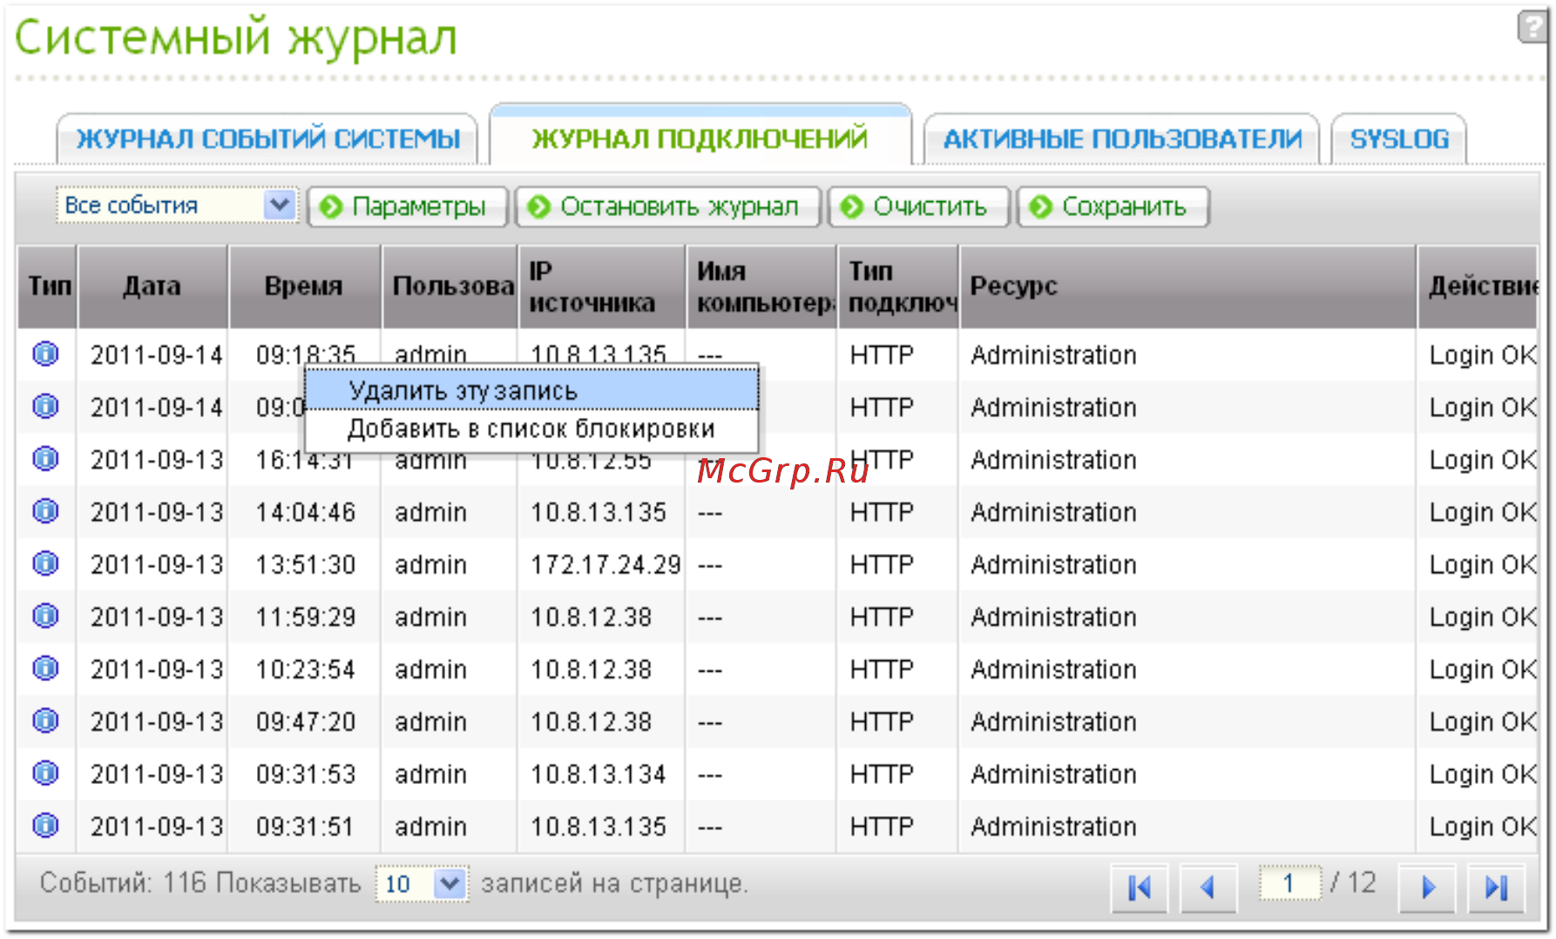Click Остановить журнал button
Image resolution: width=1556 pixels, height=939 pixels.
[x=668, y=206]
